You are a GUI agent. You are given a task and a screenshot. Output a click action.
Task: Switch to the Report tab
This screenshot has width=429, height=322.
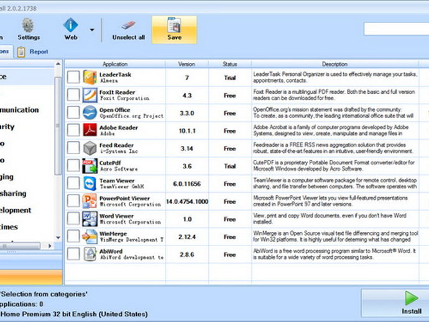(39, 52)
